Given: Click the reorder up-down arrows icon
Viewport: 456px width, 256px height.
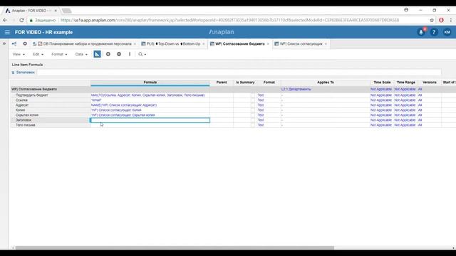Looking at the screenshot, I should point(130,54).
